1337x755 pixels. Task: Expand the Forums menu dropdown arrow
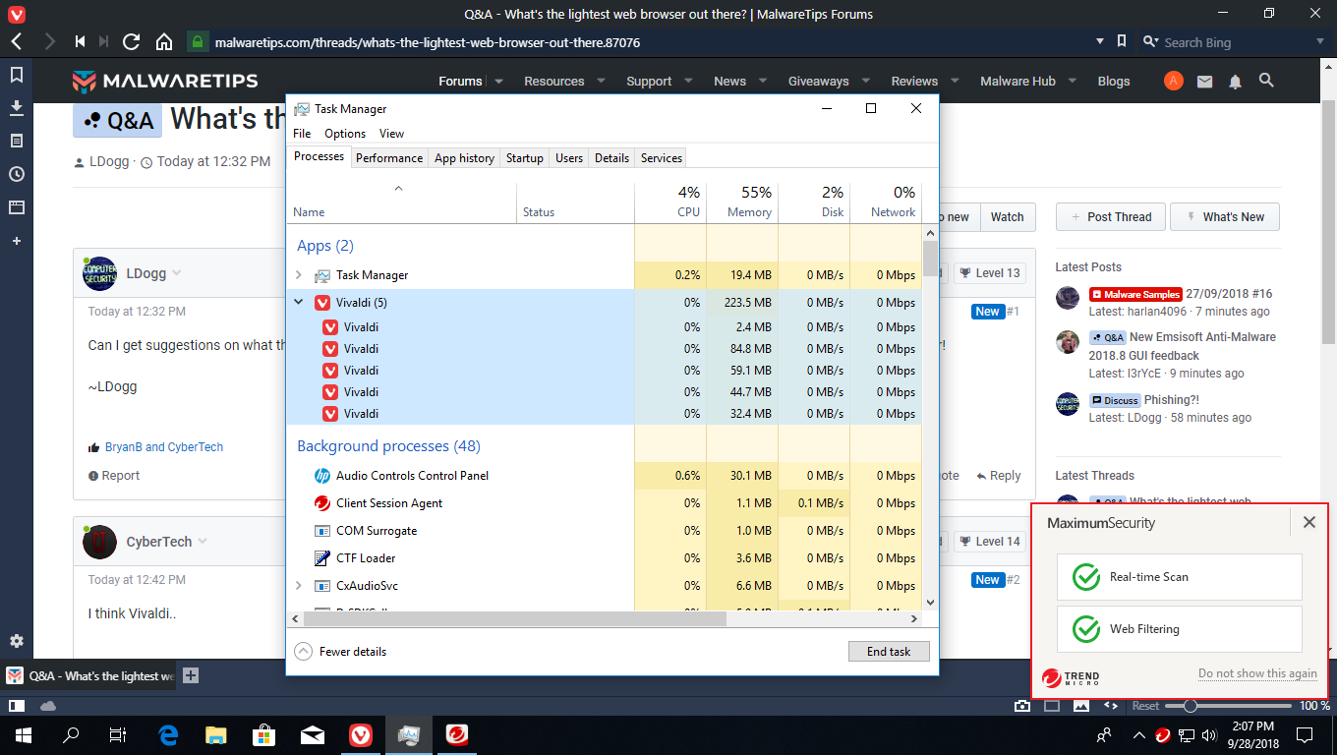tap(498, 82)
